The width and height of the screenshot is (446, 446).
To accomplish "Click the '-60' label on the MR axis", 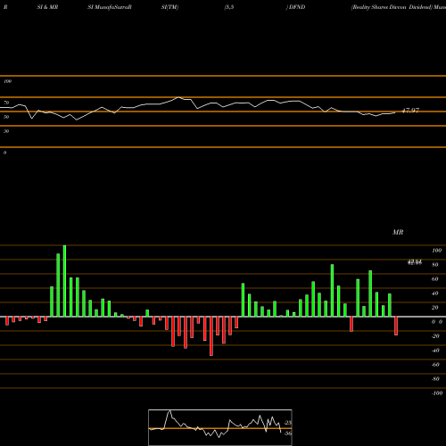I will (435, 365).
